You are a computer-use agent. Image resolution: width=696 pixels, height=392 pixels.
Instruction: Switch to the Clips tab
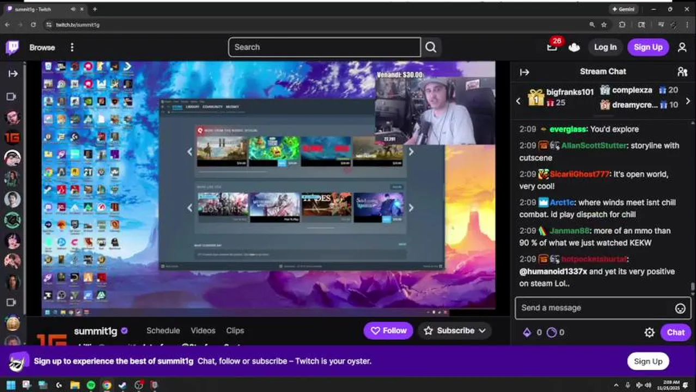(x=235, y=330)
